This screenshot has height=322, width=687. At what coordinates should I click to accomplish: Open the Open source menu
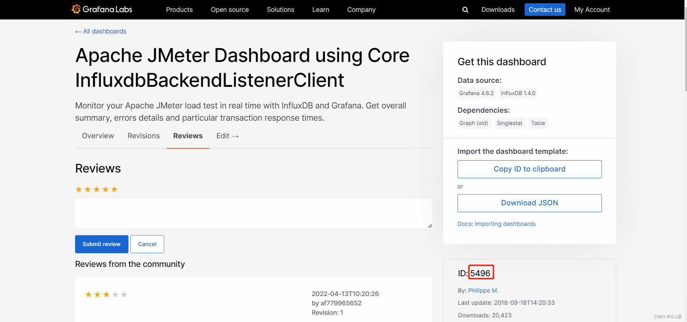tap(230, 10)
